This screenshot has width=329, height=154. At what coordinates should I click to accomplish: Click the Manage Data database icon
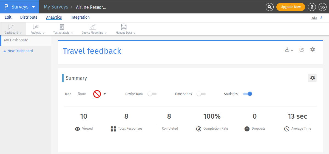pyautogui.click(x=124, y=27)
